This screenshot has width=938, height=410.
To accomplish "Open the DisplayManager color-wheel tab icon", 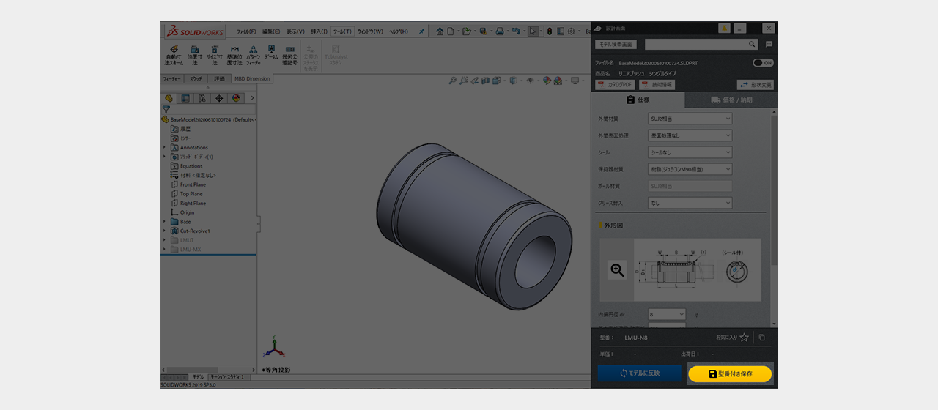I will click(x=235, y=98).
